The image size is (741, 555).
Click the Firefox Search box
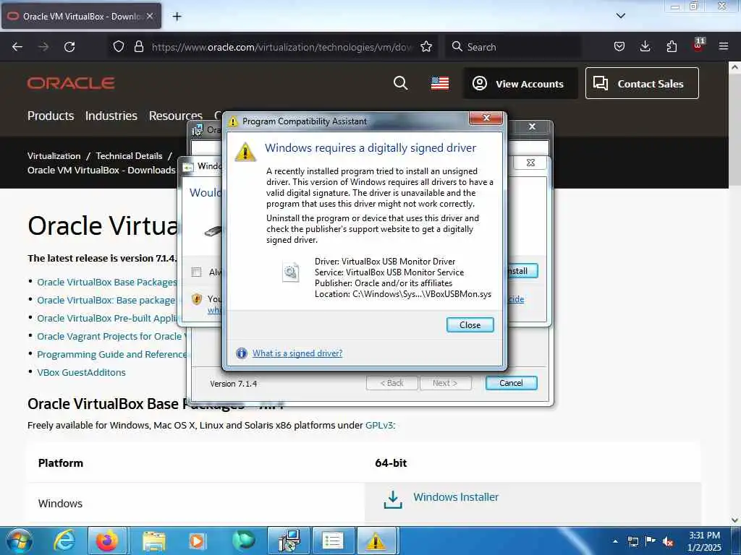point(513,47)
